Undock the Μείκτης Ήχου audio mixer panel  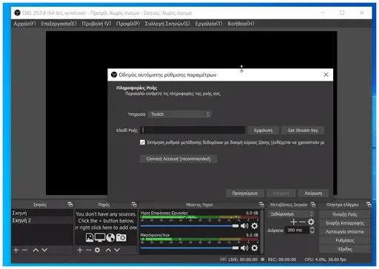[261, 205]
